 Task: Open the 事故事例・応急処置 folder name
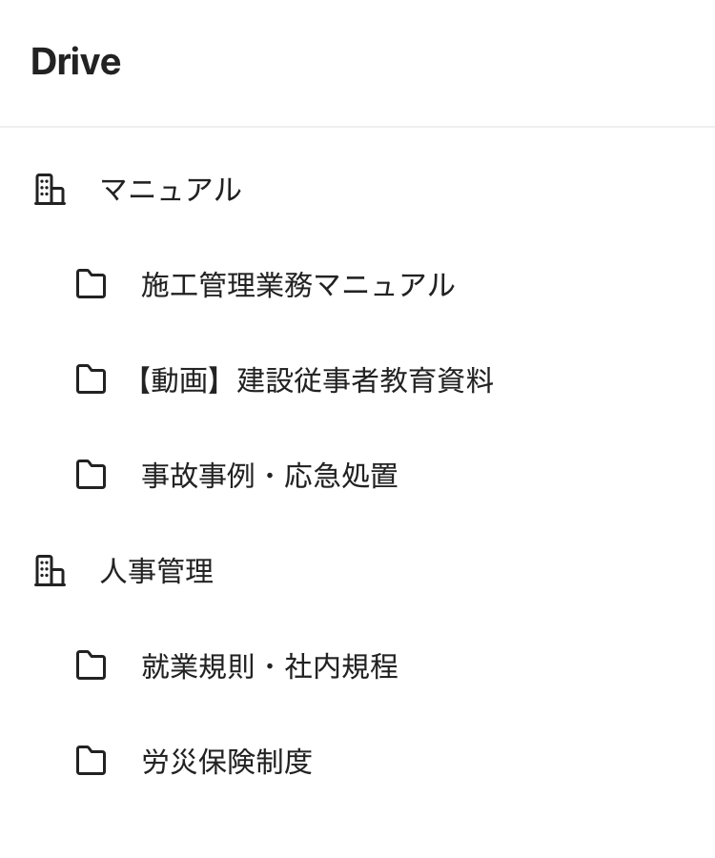pyautogui.click(x=269, y=475)
